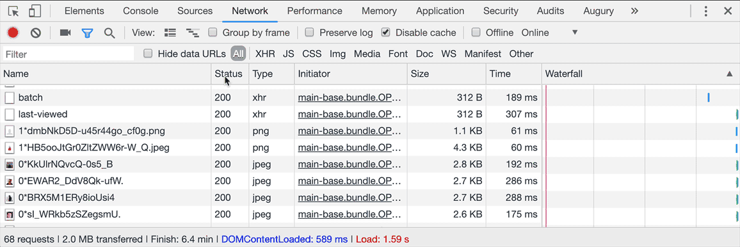Sort by the Initiator column header
This screenshot has width=740, height=247.
(x=351, y=74)
